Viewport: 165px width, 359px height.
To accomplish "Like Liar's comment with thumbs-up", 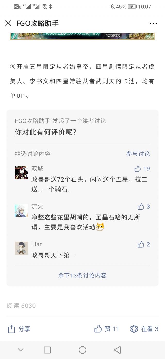I will (141, 245).
